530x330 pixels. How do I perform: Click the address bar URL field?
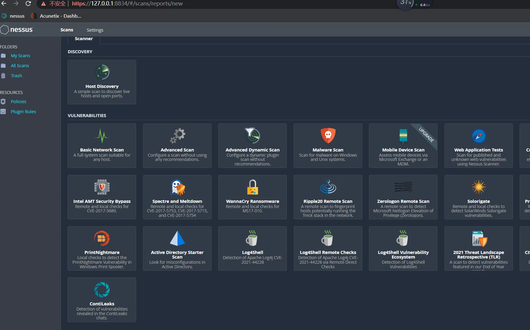tap(127, 4)
